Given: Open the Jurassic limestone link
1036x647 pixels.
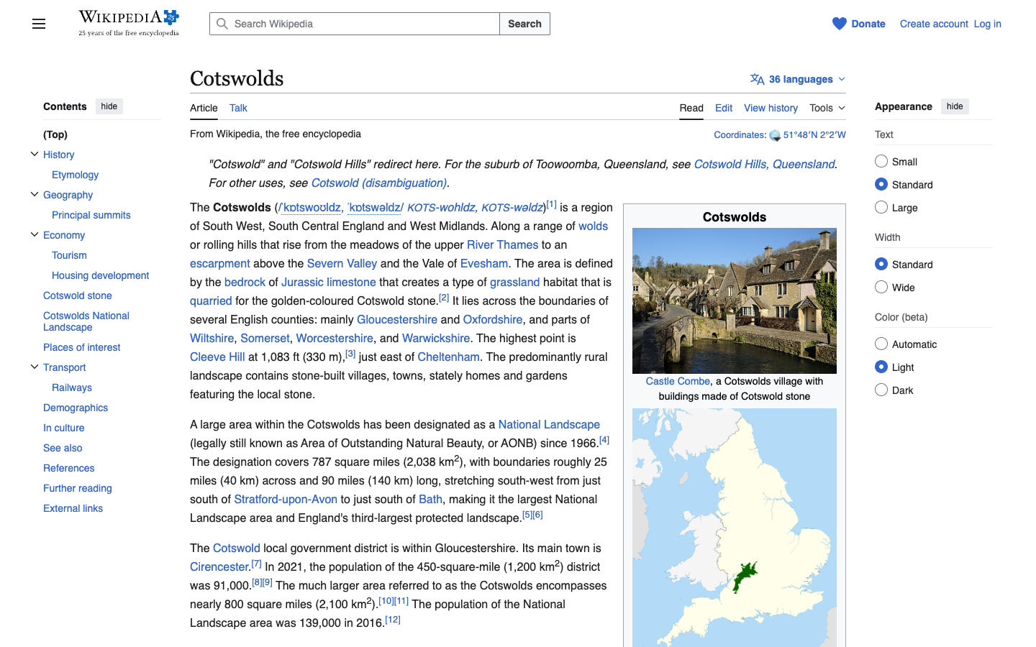Looking at the screenshot, I should coord(329,282).
